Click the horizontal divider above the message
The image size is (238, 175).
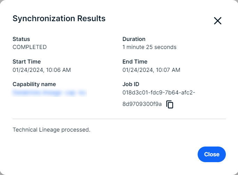(119, 119)
